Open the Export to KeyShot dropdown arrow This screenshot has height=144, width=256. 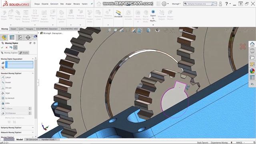point(153,25)
